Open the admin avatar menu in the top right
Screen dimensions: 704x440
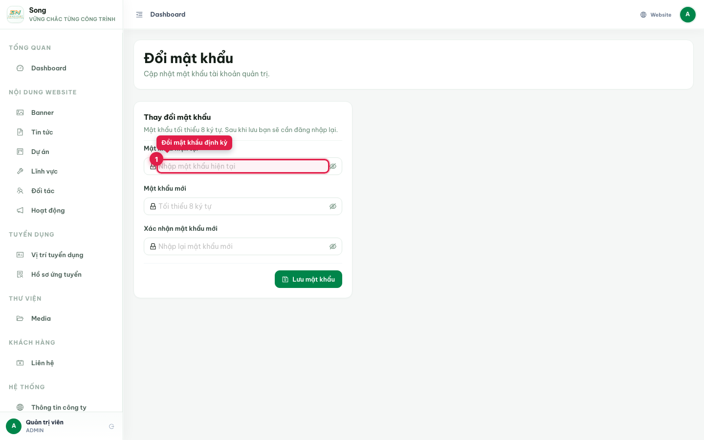[x=687, y=15]
